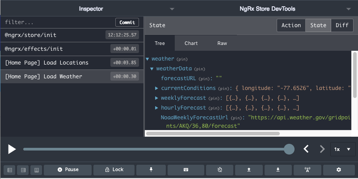Select the [Home Page] Load Locations action

pyautogui.click(x=72, y=63)
